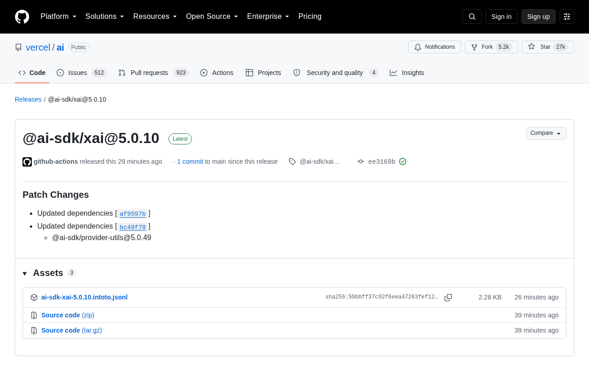Switch to the Issues tab
589x368 pixels.
point(82,73)
